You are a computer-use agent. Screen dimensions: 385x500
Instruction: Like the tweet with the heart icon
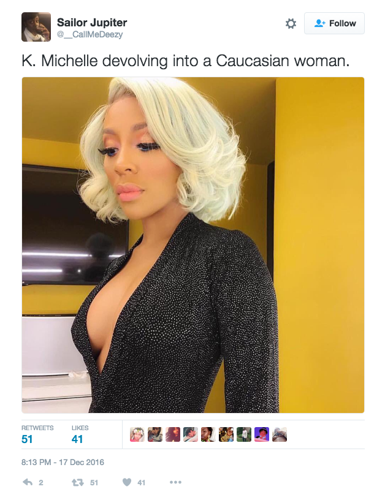127,482
